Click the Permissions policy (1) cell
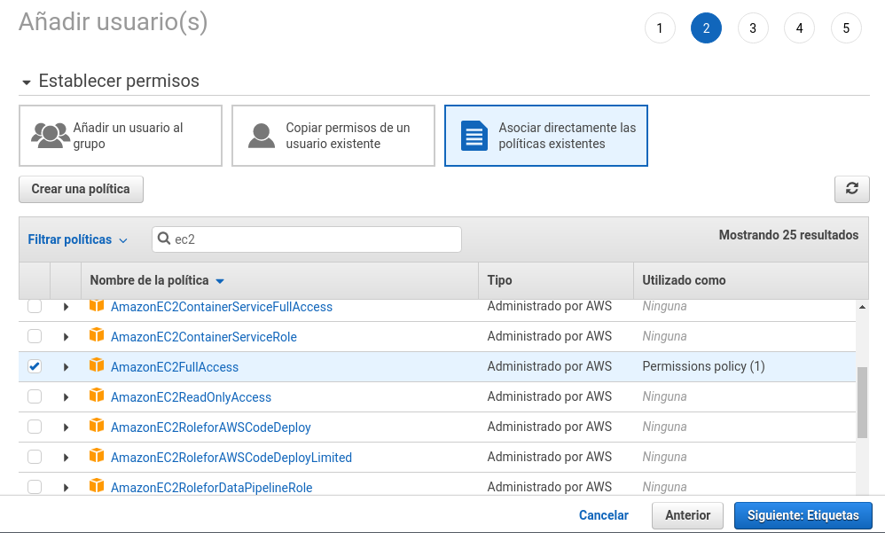This screenshot has width=885, height=533. (x=703, y=366)
